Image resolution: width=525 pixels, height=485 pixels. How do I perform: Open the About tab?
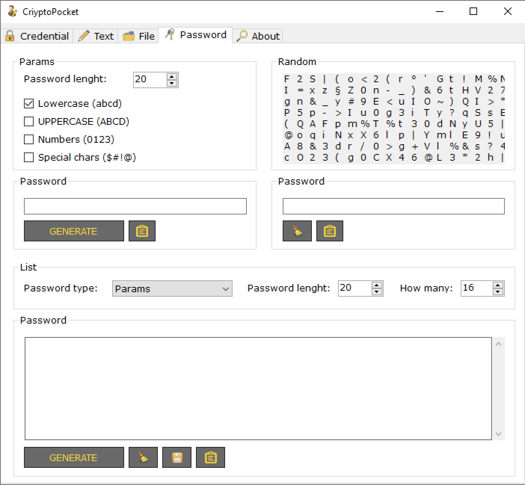coord(258,36)
